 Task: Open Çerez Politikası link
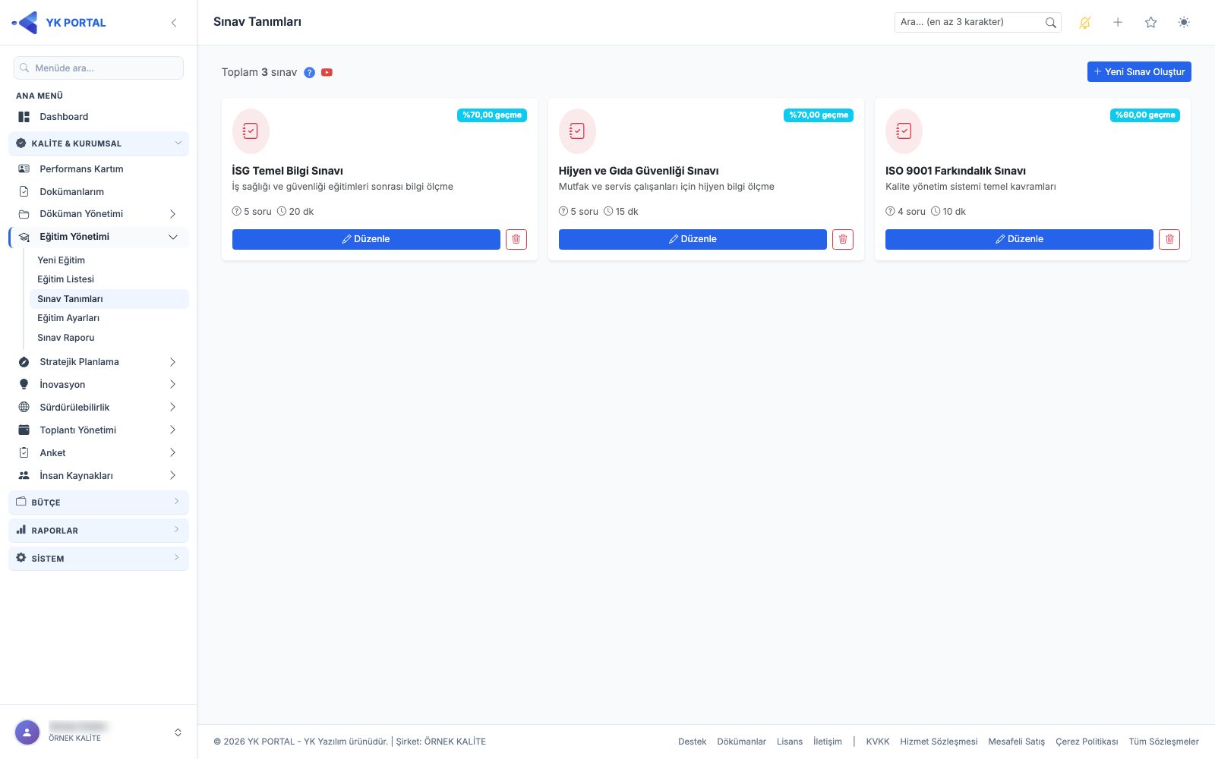tap(1087, 742)
